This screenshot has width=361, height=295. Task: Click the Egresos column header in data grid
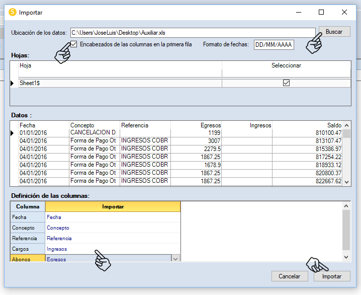tap(196, 125)
